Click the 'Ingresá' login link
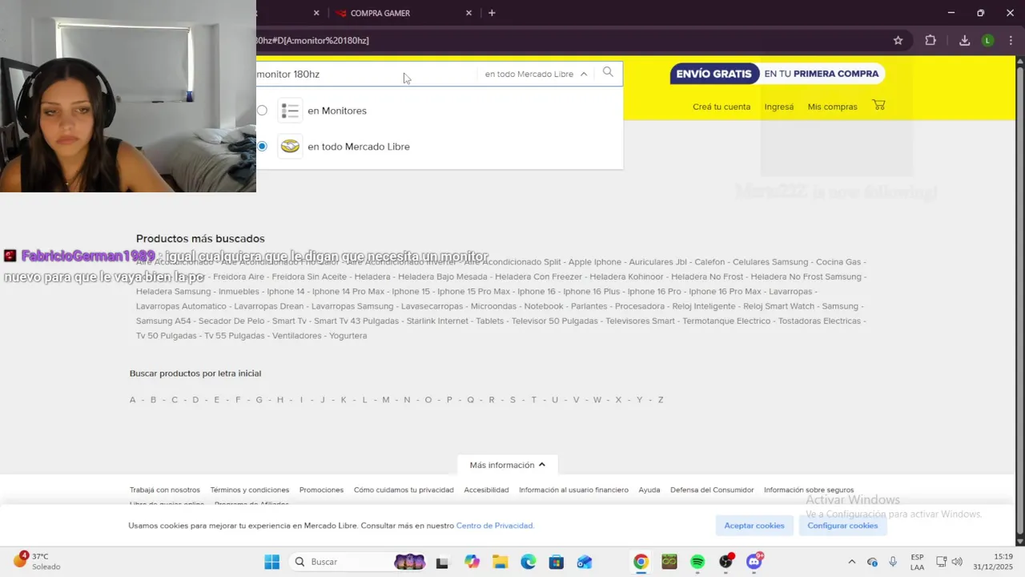Image resolution: width=1025 pixels, height=577 pixels. tap(779, 107)
